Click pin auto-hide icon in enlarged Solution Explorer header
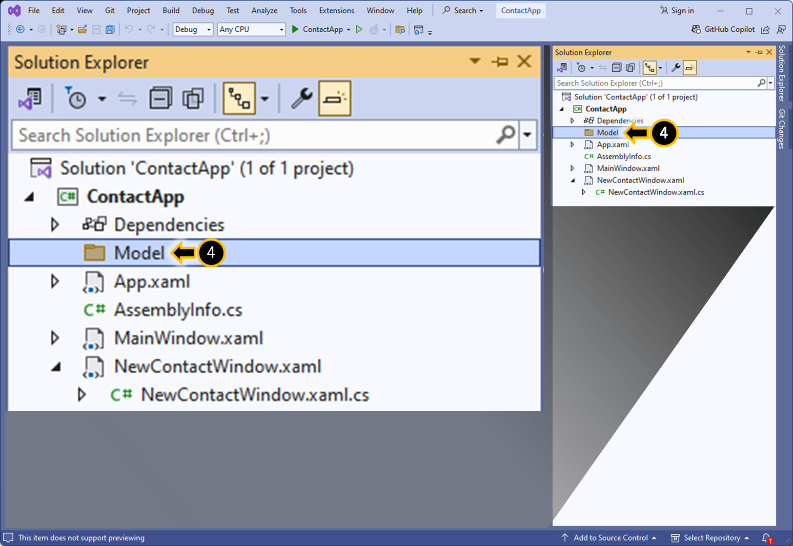793x546 pixels. (x=500, y=61)
